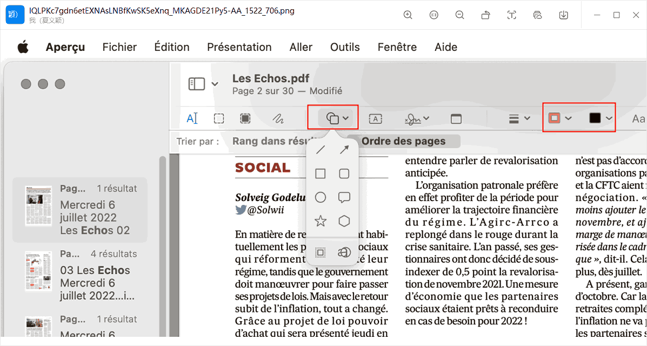Choose the loupe magnifier shape
Screen dimensions: 647x346
[344, 252]
